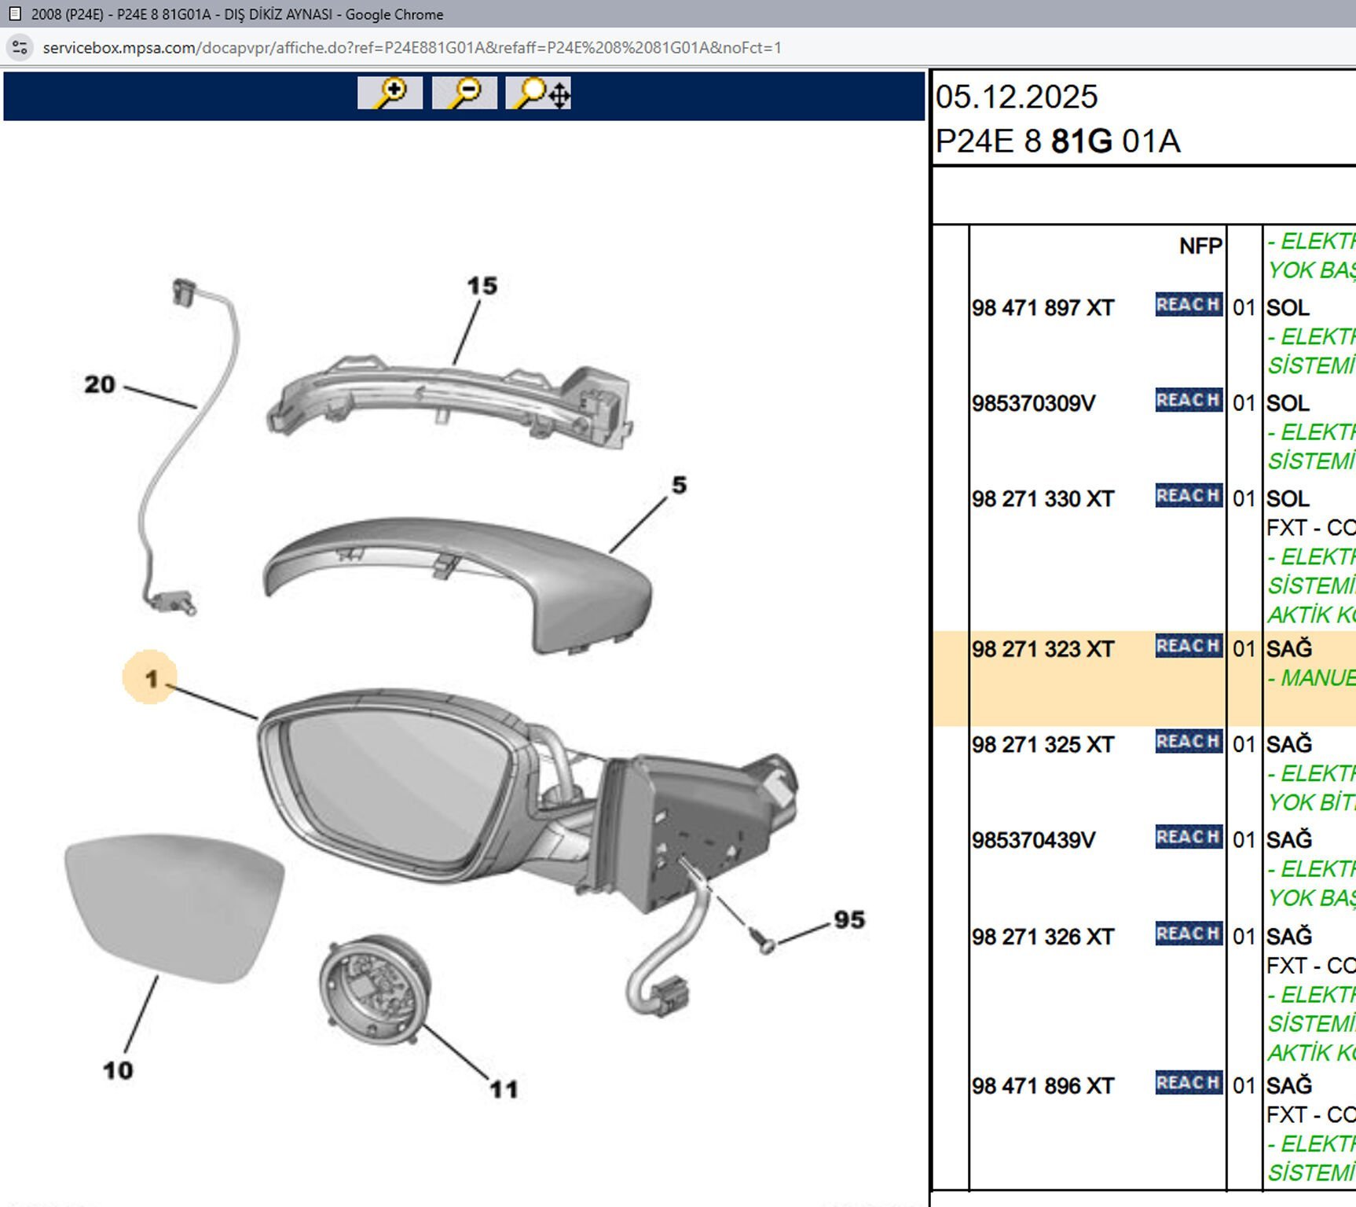Image resolution: width=1356 pixels, height=1207 pixels.
Task: Select callout 10 for mirror glass
Action: coord(118,1070)
